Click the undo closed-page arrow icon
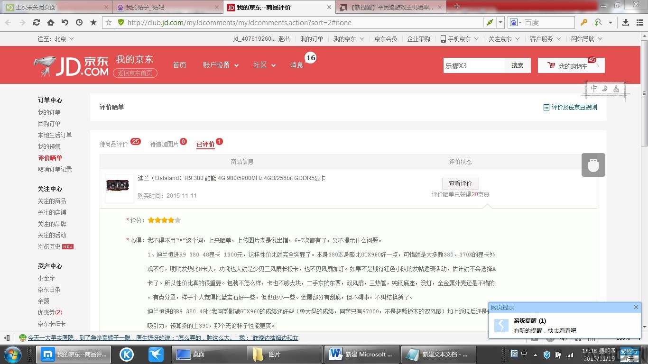This screenshot has height=364, width=648. coord(65,22)
